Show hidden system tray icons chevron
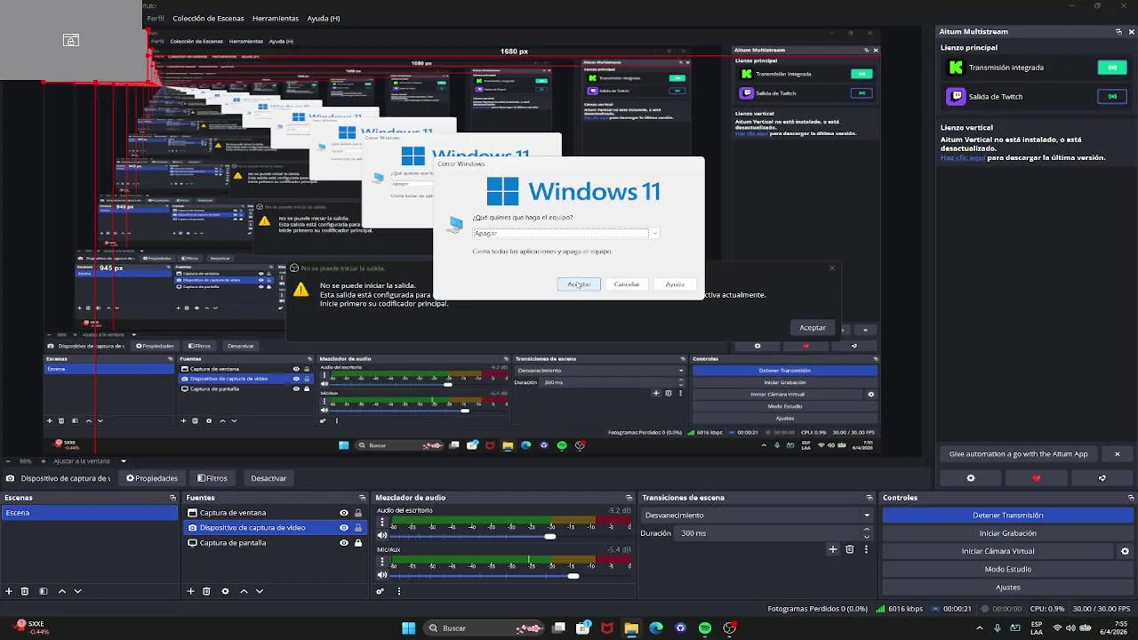This screenshot has height=640, width=1138. [x=980, y=628]
